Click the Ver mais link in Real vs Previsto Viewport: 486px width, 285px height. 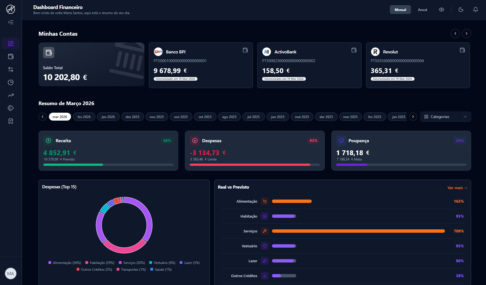coord(457,187)
